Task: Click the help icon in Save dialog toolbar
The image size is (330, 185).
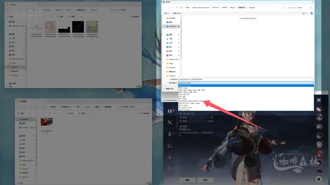Action: tap(312, 13)
